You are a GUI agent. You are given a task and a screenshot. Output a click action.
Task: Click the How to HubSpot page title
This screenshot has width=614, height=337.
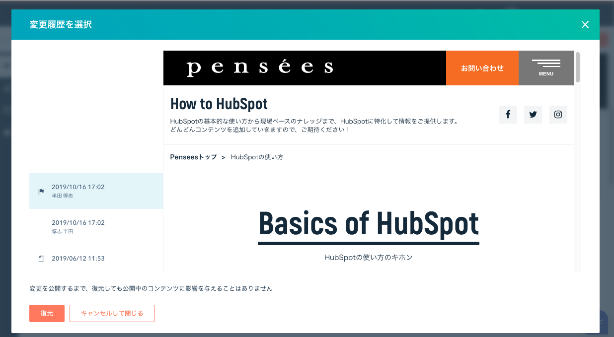pos(219,104)
